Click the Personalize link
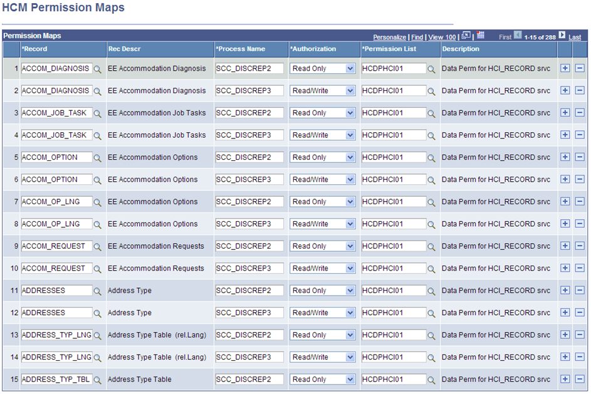The width and height of the screenshot is (591, 394). click(x=390, y=37)
